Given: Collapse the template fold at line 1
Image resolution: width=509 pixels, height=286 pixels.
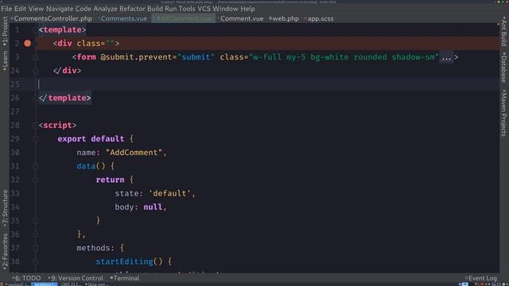Looking at the screenshot, I should [x=35, y=30].
